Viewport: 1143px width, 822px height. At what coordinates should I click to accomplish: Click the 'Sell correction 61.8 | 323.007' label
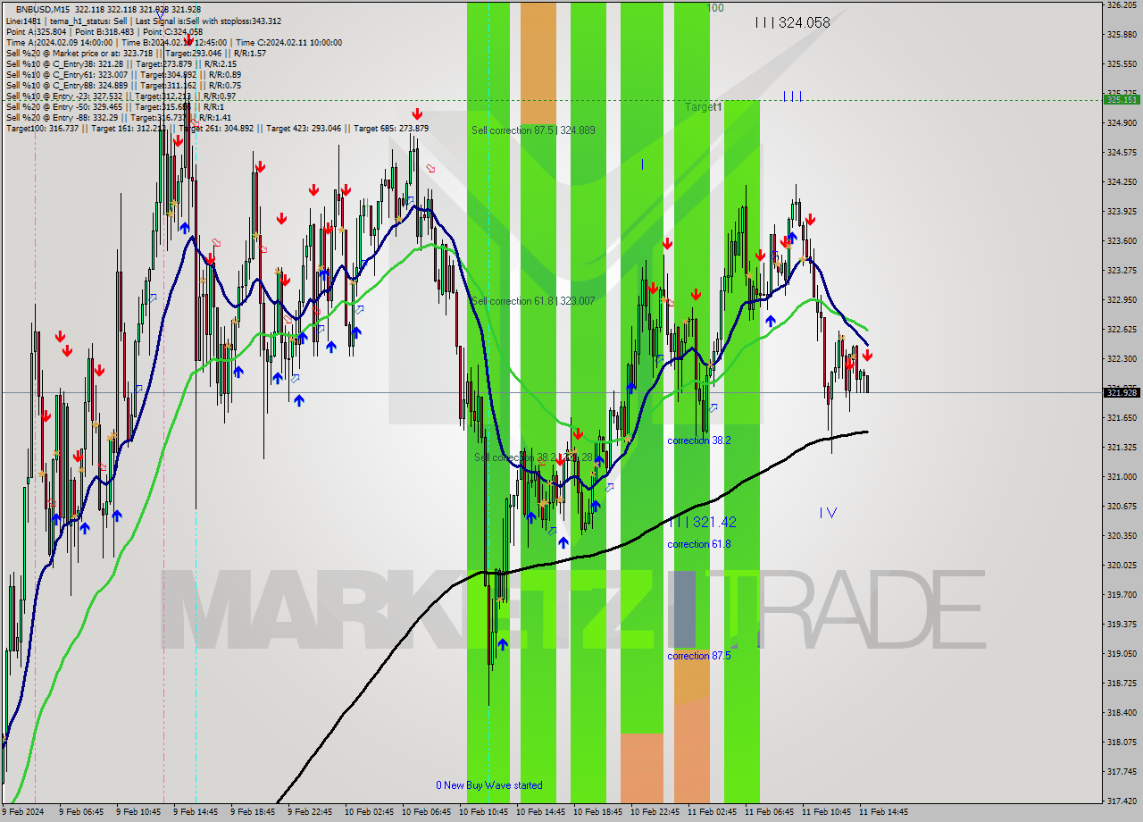533,301
